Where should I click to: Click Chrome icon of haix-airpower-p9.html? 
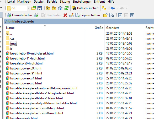tap(8, 68)
